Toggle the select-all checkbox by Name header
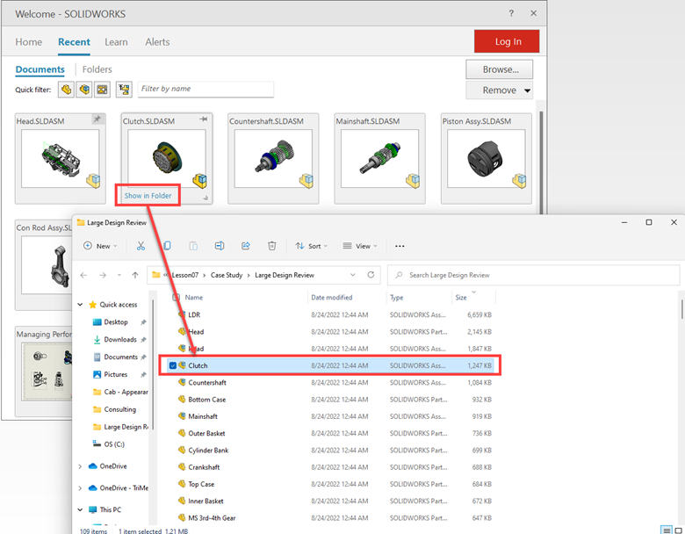685x534 pixels. click(x=176, y=298)
